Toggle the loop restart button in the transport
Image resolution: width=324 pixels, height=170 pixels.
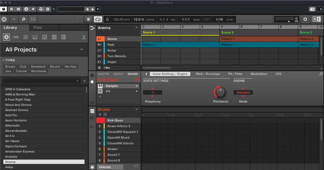tap(98, 19)
